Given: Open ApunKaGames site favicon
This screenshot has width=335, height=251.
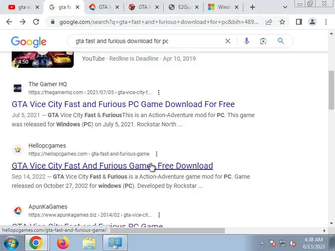Looking at the screenshot, I should tap(18, 211).
